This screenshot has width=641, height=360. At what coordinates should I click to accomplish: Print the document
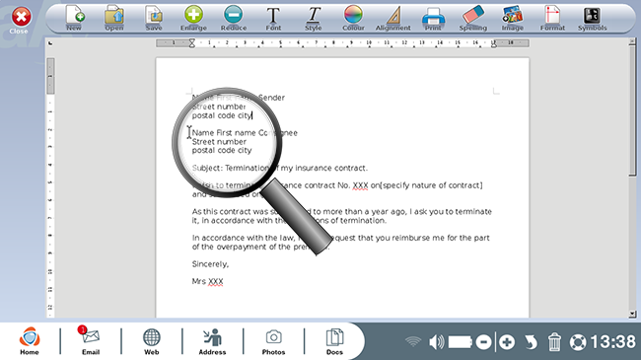coord(433,19)
